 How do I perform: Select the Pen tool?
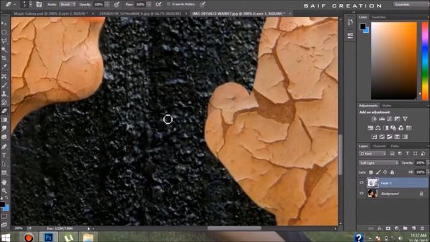(4, 147)
